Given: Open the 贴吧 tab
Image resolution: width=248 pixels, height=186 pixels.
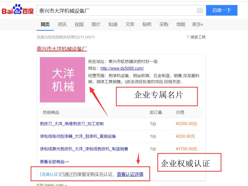Looking at the screenshot, I should tap(147, 24).
